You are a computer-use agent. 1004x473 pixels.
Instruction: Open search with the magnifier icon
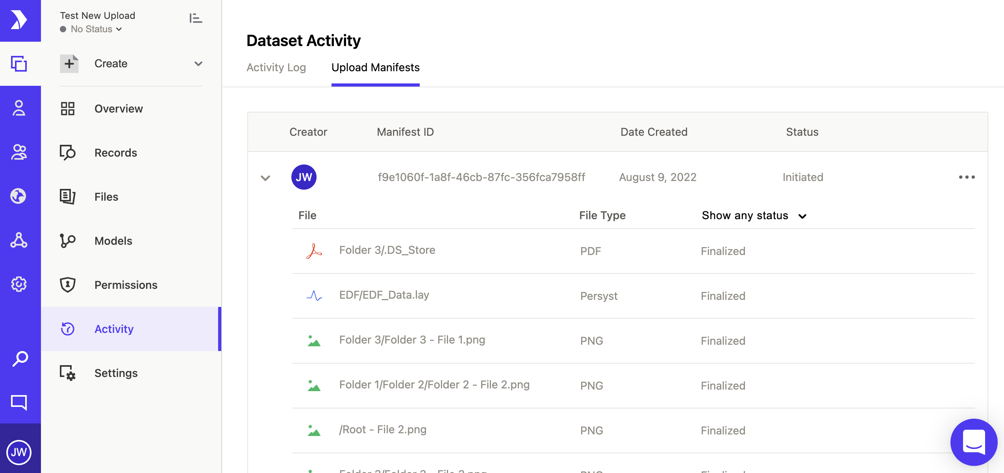point(20,358)
